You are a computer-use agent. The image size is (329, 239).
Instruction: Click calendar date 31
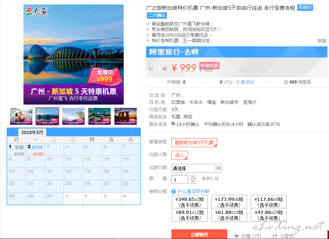(54, 199)
